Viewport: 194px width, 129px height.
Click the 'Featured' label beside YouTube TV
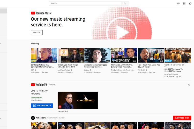[x=52, y=85]
